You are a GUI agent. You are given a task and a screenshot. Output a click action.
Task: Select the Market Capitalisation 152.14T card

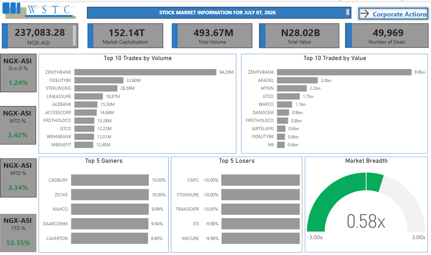[125, 36]
